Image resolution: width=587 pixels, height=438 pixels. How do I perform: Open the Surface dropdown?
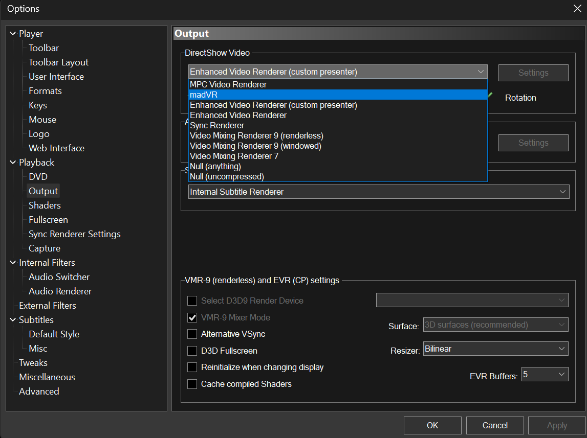tap(496, 325)
